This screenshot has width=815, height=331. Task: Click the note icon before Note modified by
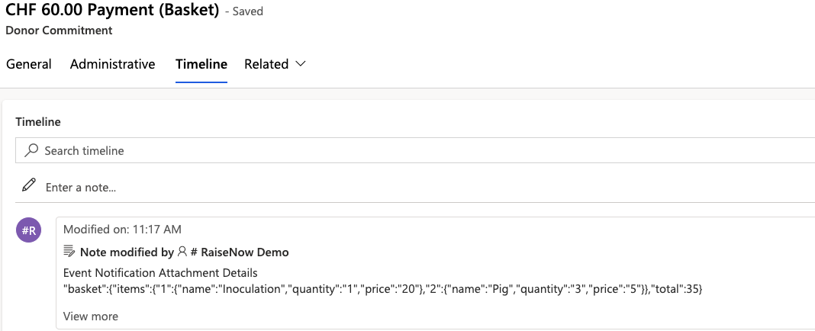coord(69,252)
